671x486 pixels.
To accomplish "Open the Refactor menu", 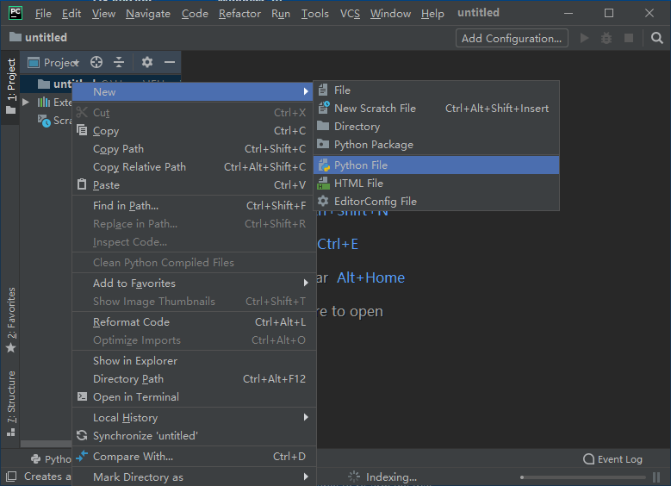I will [239, 14].
